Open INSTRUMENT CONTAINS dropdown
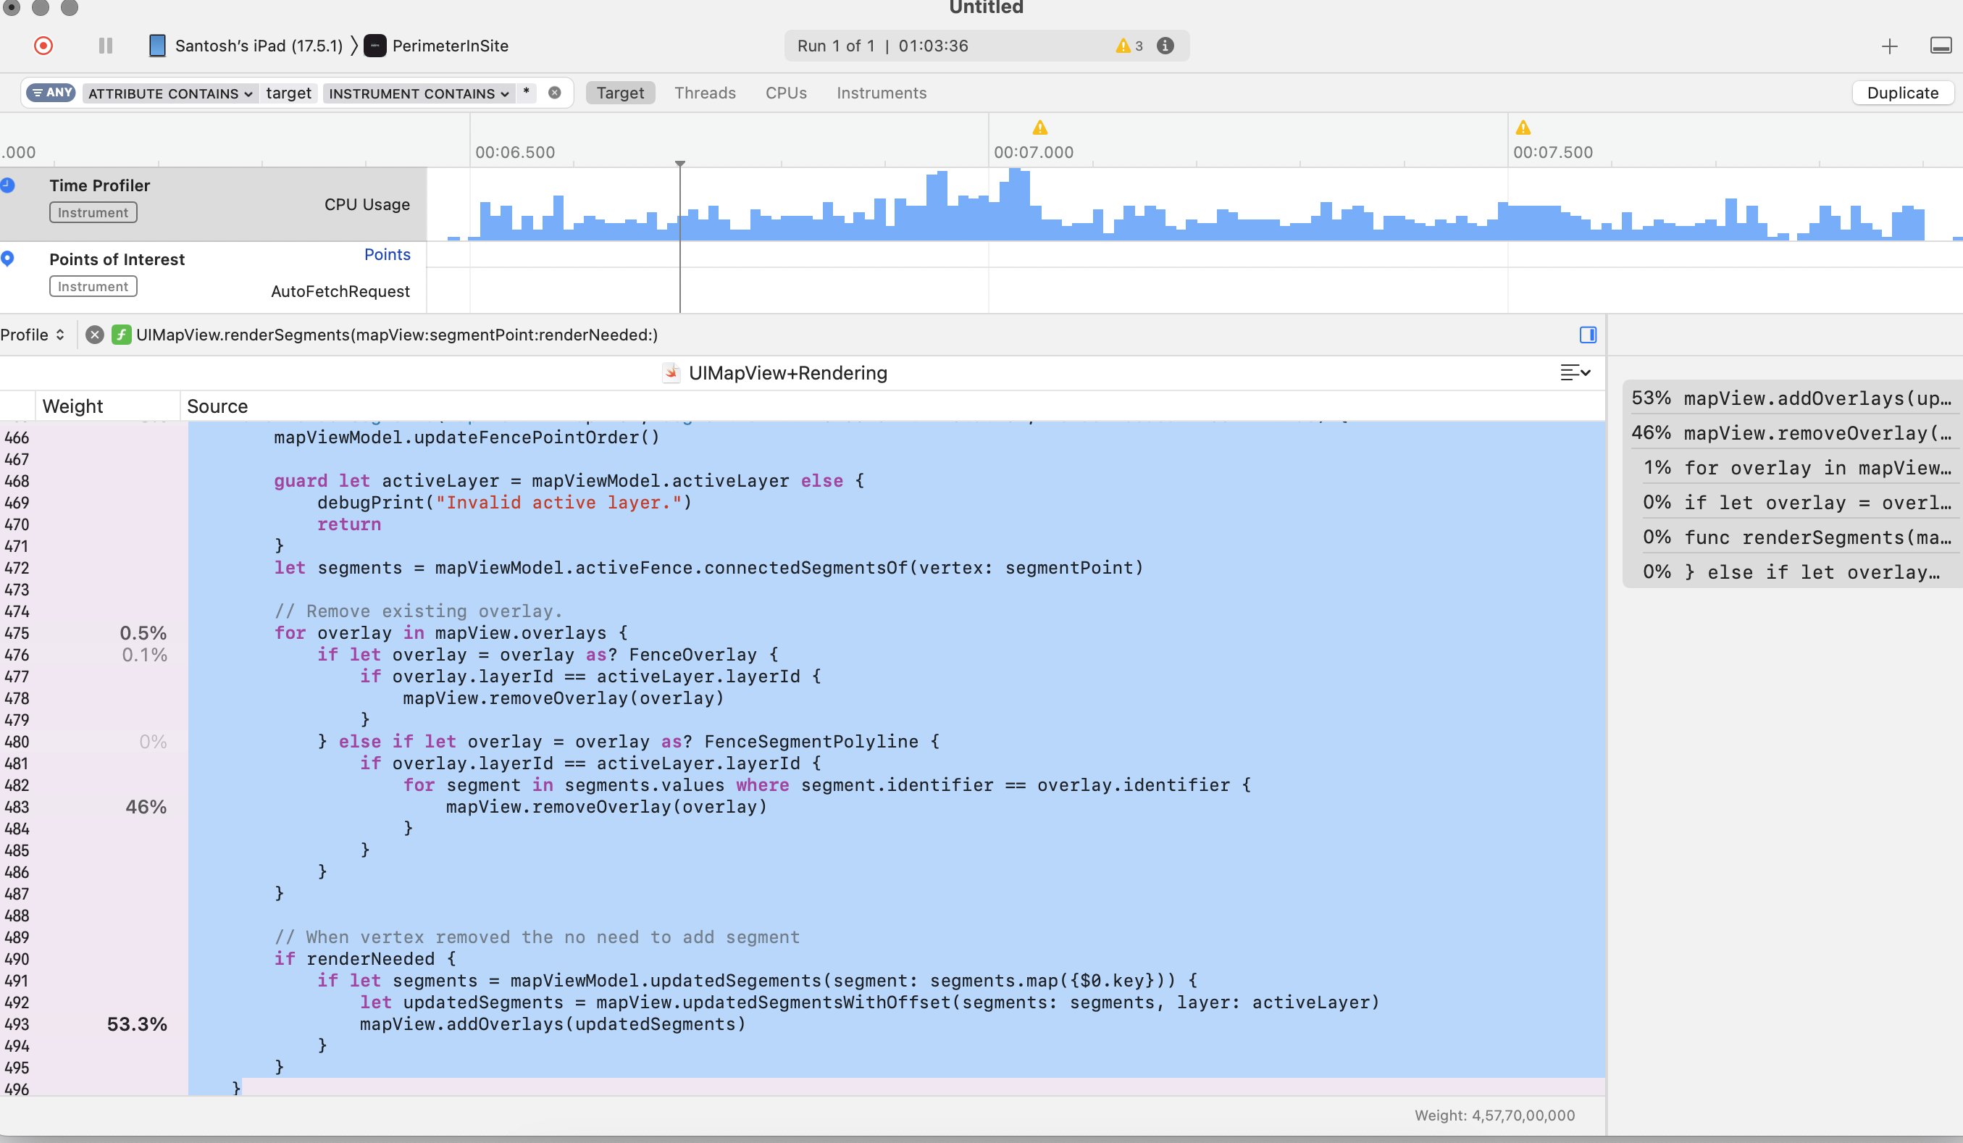 [x=418, y=93]
